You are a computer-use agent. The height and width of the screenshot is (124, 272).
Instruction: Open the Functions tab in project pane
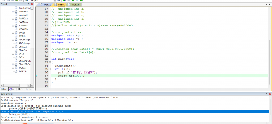coord(20,89)
